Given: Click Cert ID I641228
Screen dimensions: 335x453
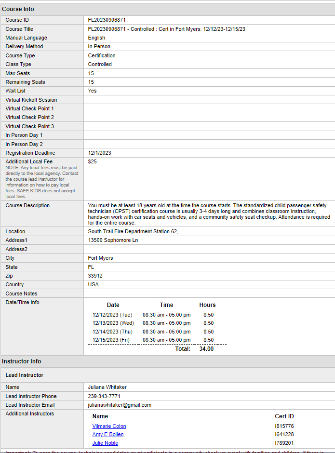Looking at the screenshot, I should click(284, 434).
